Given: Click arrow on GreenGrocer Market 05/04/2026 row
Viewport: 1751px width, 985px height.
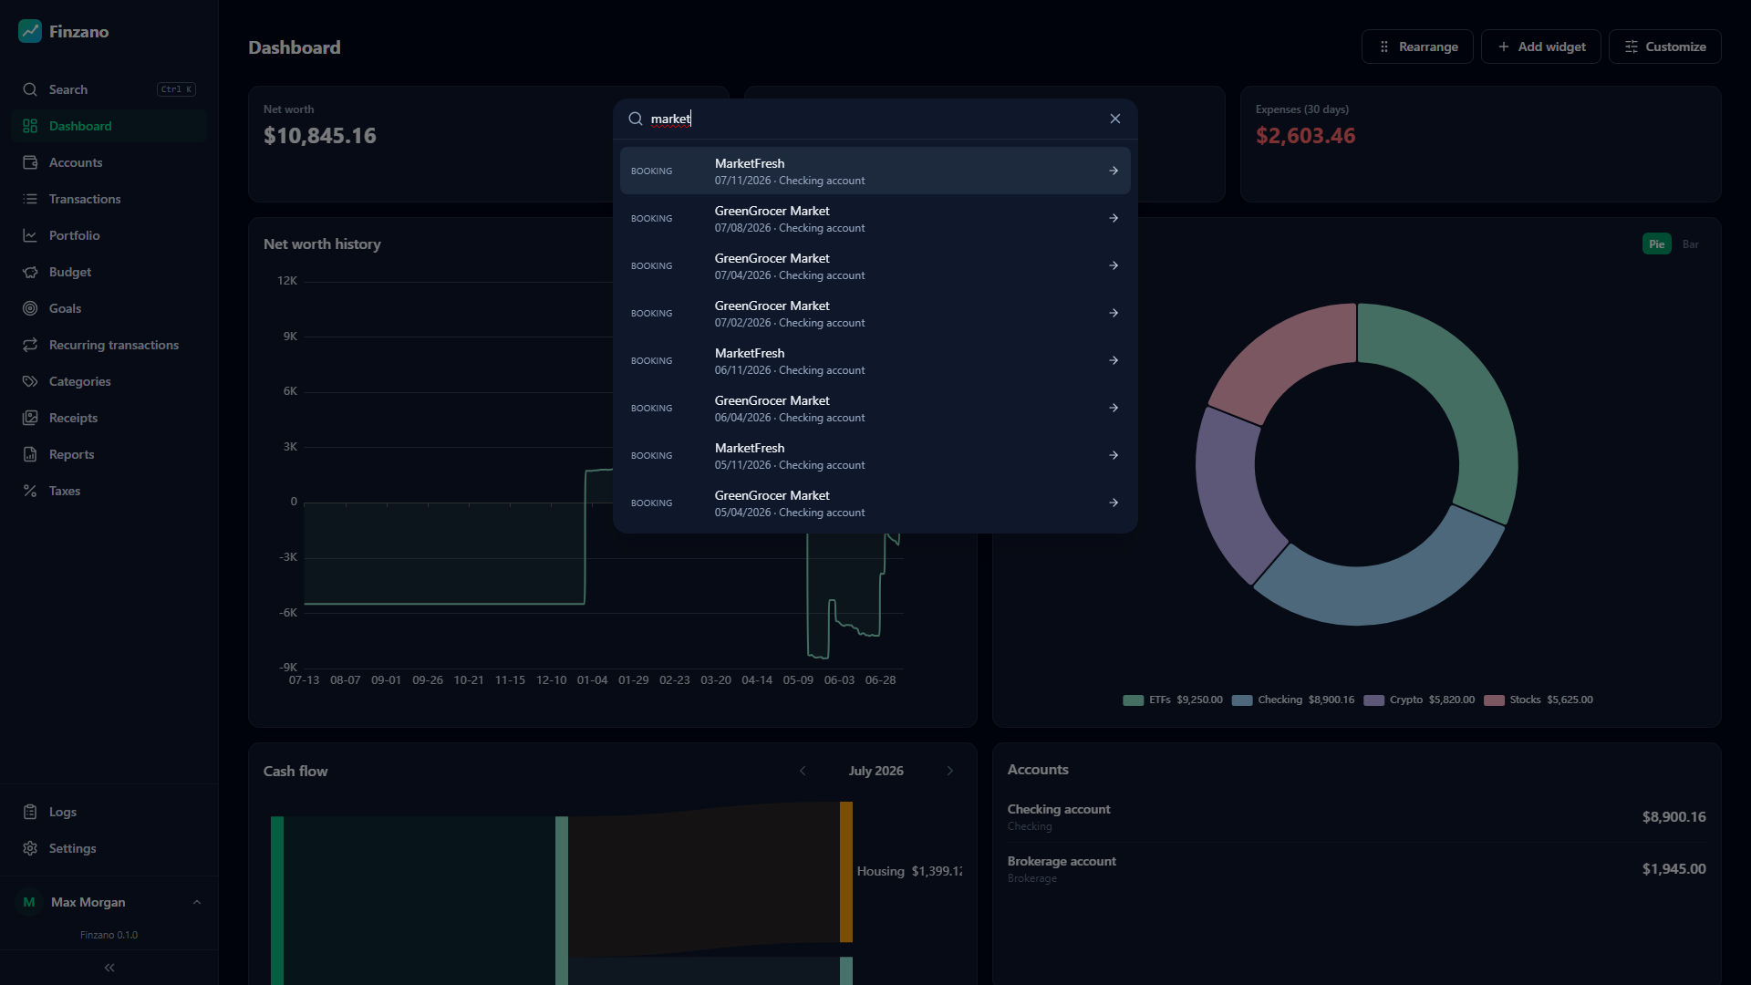Looking at the screenshot, I should point(1114,503).
